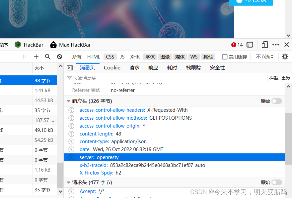Image resolution: width=292 pixels, height=198 pixels.
Task: Click the block URL icon in network toolbar
Action: (x=59, y=57)
